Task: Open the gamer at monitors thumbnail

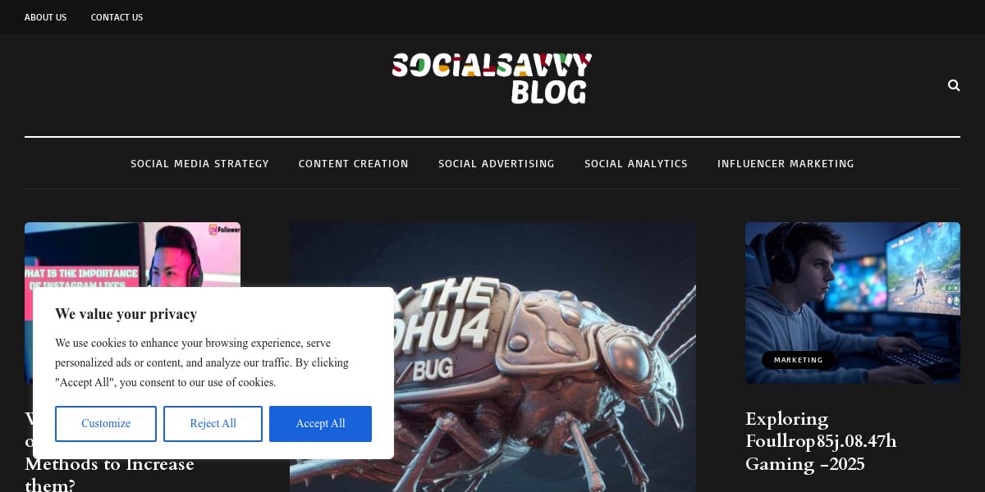Action: [853, 303]
